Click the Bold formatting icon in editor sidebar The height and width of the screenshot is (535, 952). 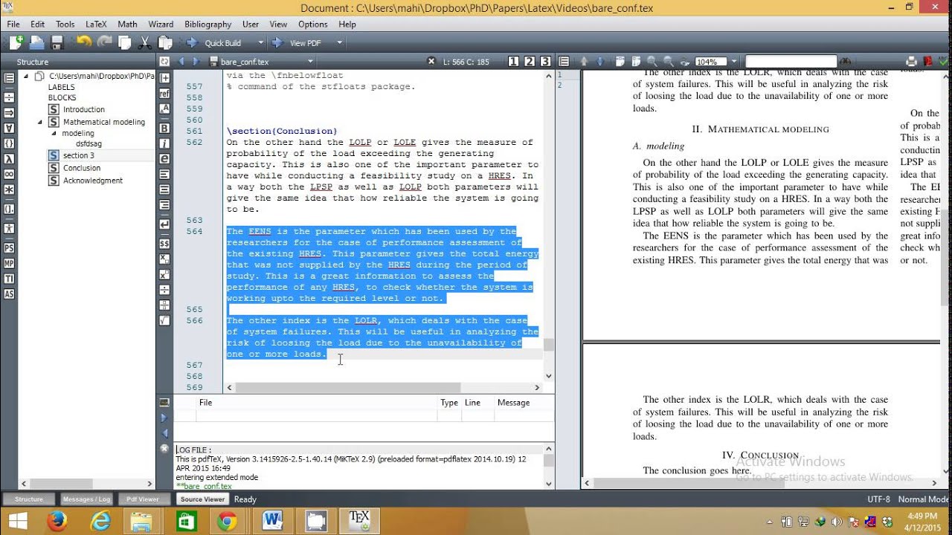coord(164,128)
